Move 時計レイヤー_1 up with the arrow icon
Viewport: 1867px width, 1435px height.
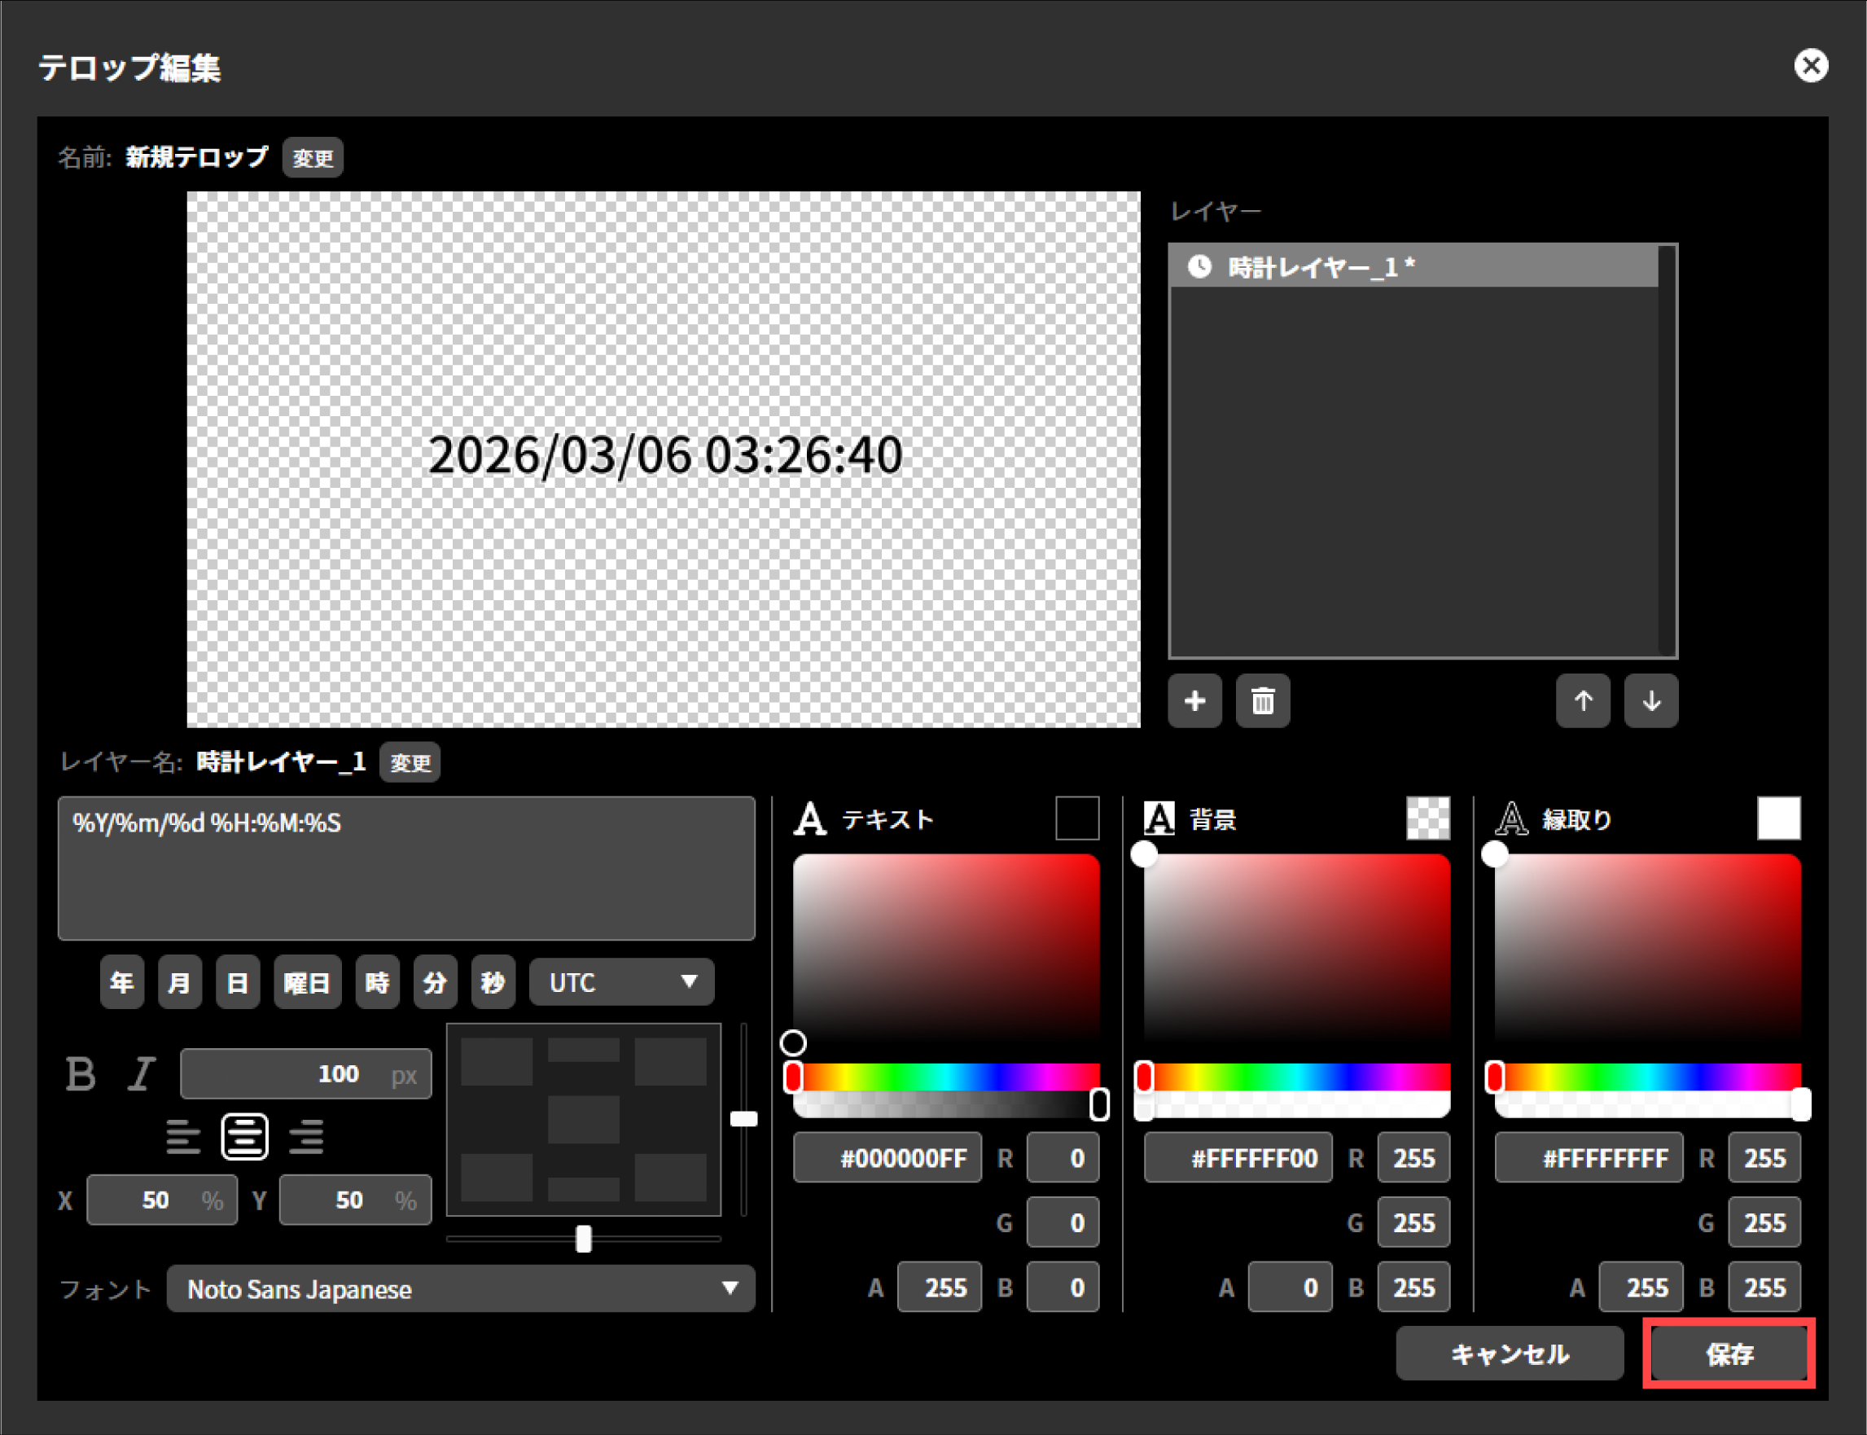(1583, 701)
